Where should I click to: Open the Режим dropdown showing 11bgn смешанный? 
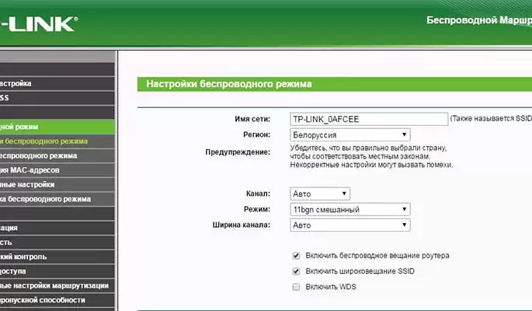tap(349, 209)
